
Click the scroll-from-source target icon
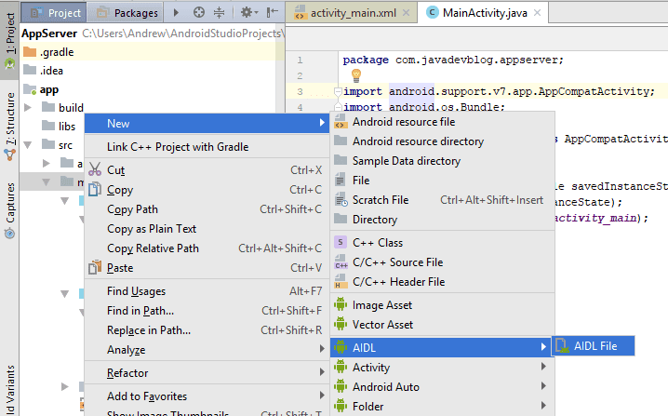[x=199, y=12]
